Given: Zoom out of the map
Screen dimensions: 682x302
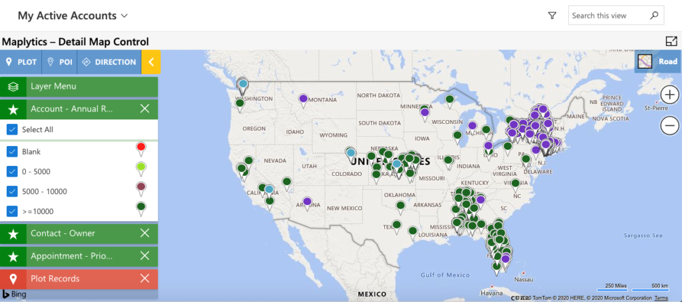Looking at the screenshot, I should [670, 125].
